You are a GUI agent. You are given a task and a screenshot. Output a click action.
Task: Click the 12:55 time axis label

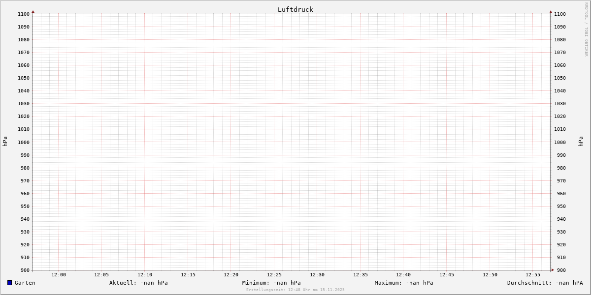click(533, 275)
